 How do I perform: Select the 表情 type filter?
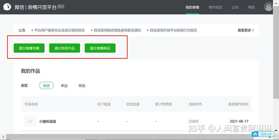47,85
